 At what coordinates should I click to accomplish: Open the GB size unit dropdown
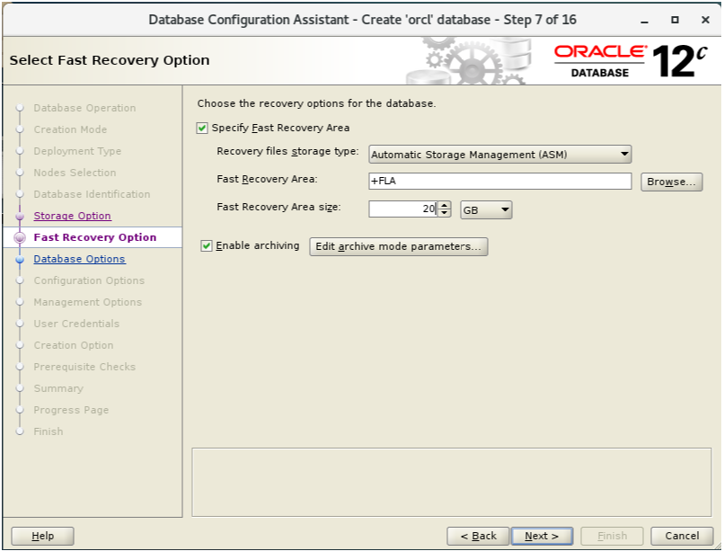486,210
